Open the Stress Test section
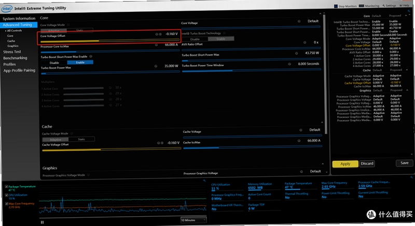Viewport: 415px width, 226px height. coord(12,52)
